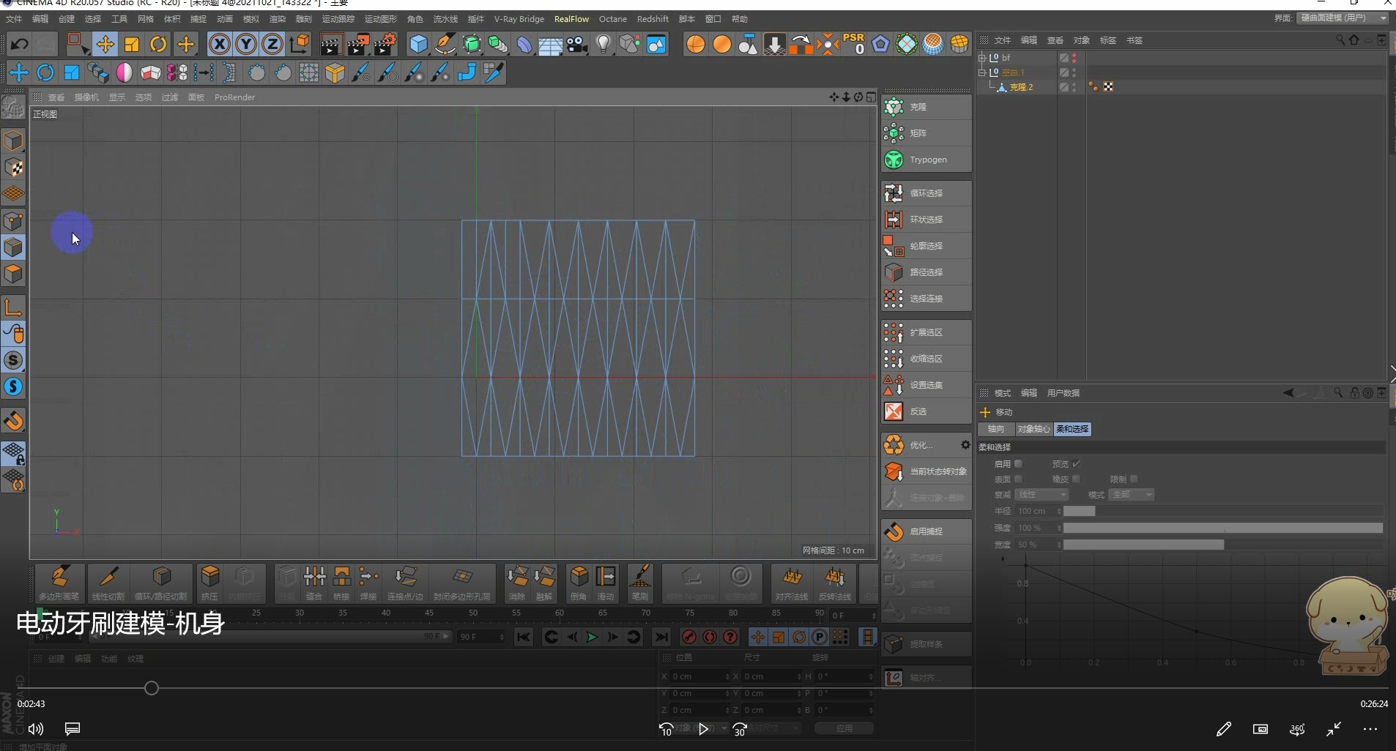1396x751 pixels.
Task: Select the Polygon Pen (多边形画笔) tool
Action: tap(59, 583)
